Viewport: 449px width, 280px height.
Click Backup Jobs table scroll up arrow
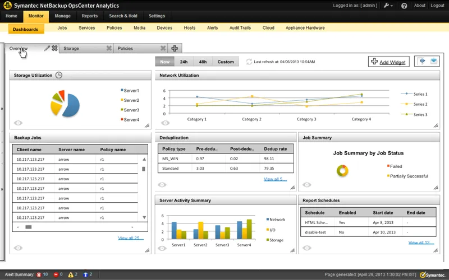click(x=144, y=159)
